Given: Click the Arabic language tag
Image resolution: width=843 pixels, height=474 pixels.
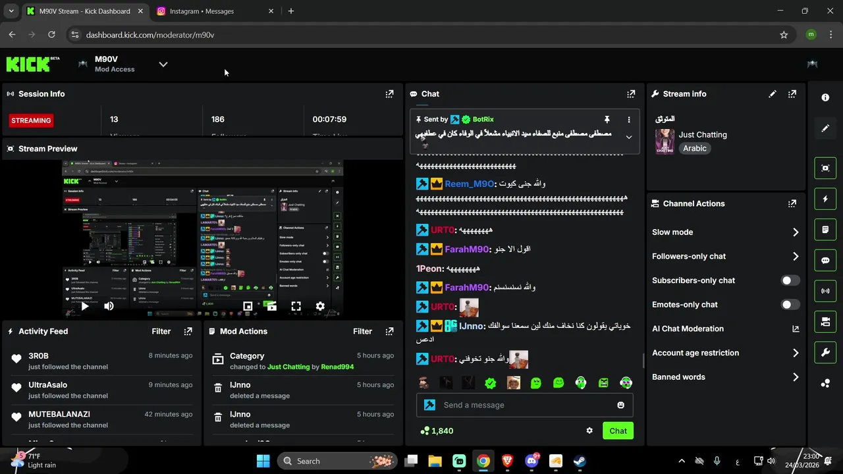Looking at the screenshot, I should point(695,148).
